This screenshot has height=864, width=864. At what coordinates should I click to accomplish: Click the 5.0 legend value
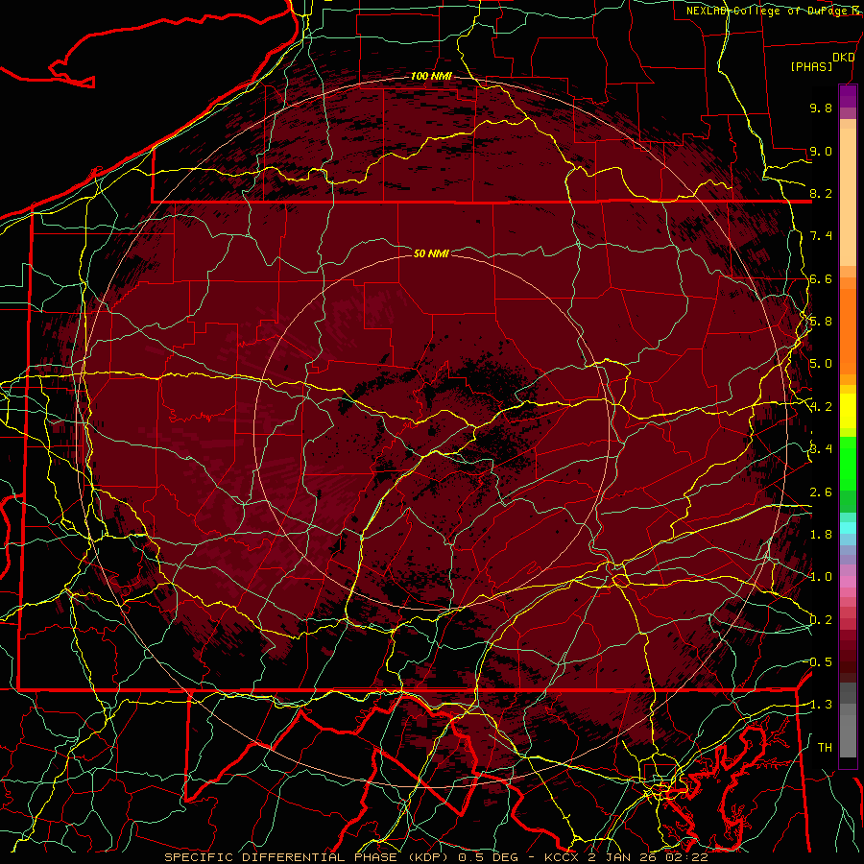(x=821, y=364)
